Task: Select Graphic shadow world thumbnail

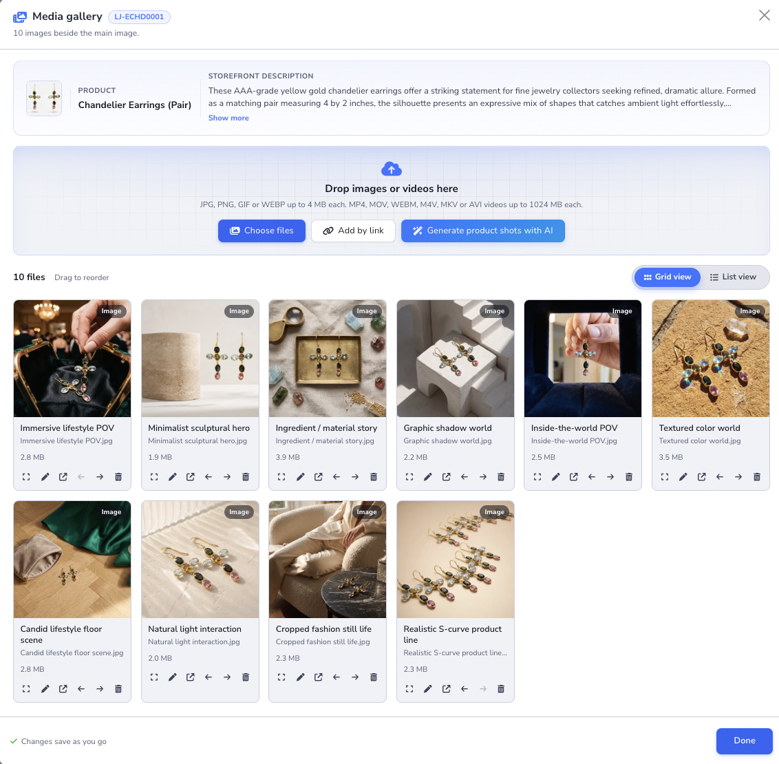Action: [456, 359]
